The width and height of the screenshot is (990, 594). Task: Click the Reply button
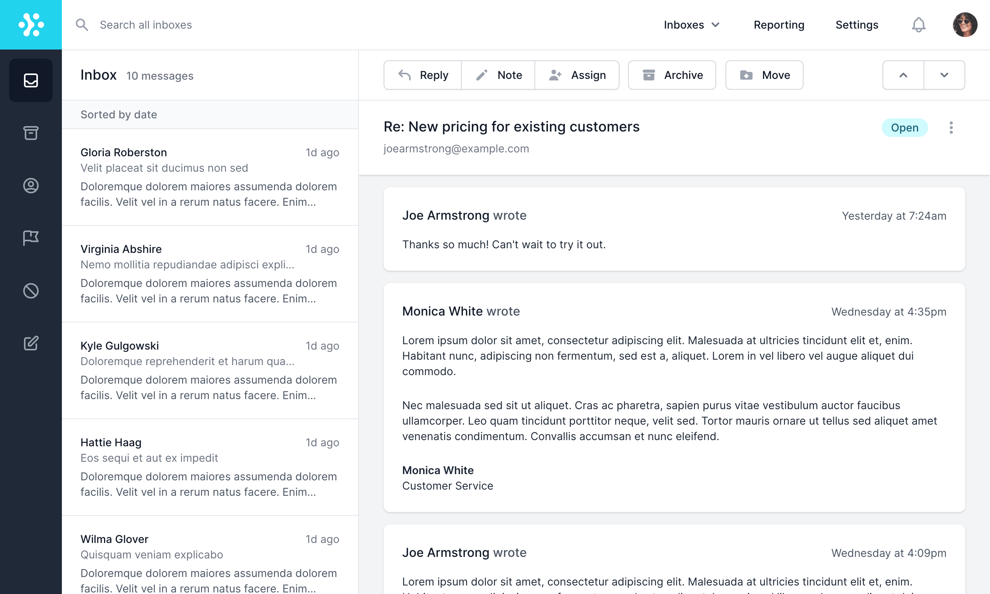(x=423, y=75)
